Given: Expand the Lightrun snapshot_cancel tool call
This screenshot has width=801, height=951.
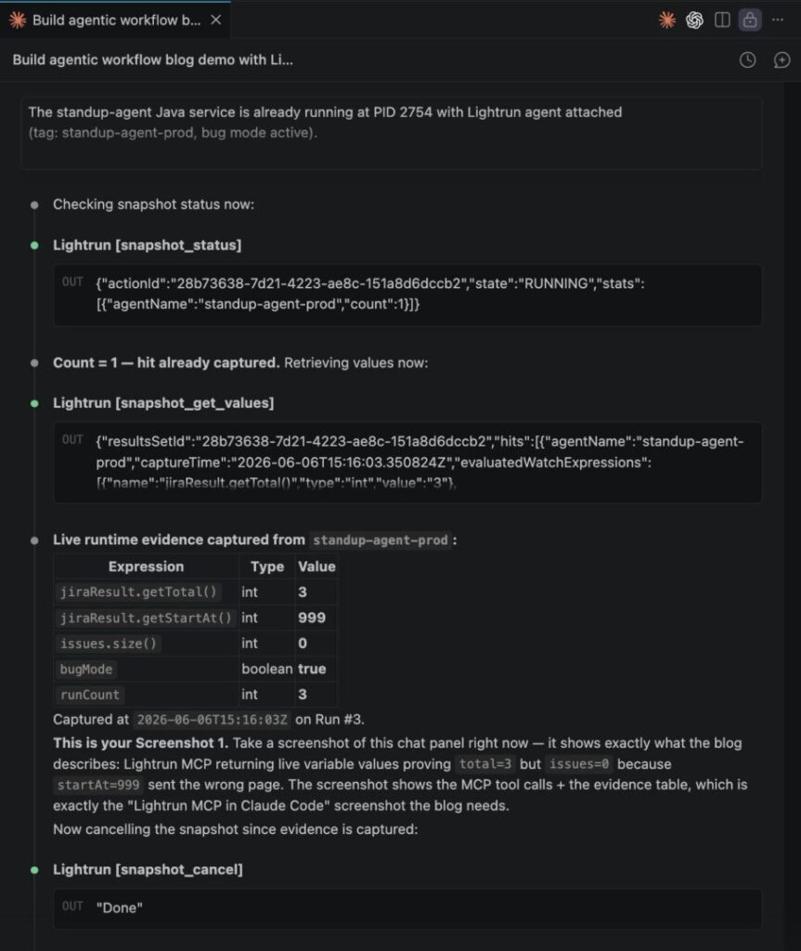Looking at the screenshot, I should (x=148, y=869).
